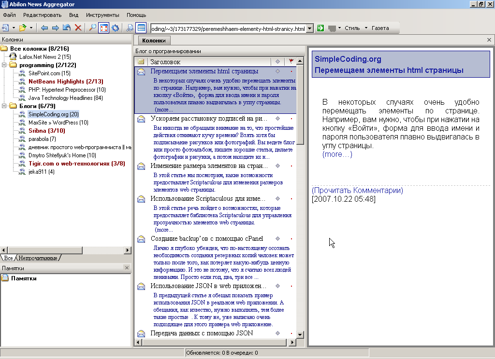The width and height of the screenshot is (495, 359).
Task: Toggle the blue lined-pane layout icon
Action: [x=141, y=28]
